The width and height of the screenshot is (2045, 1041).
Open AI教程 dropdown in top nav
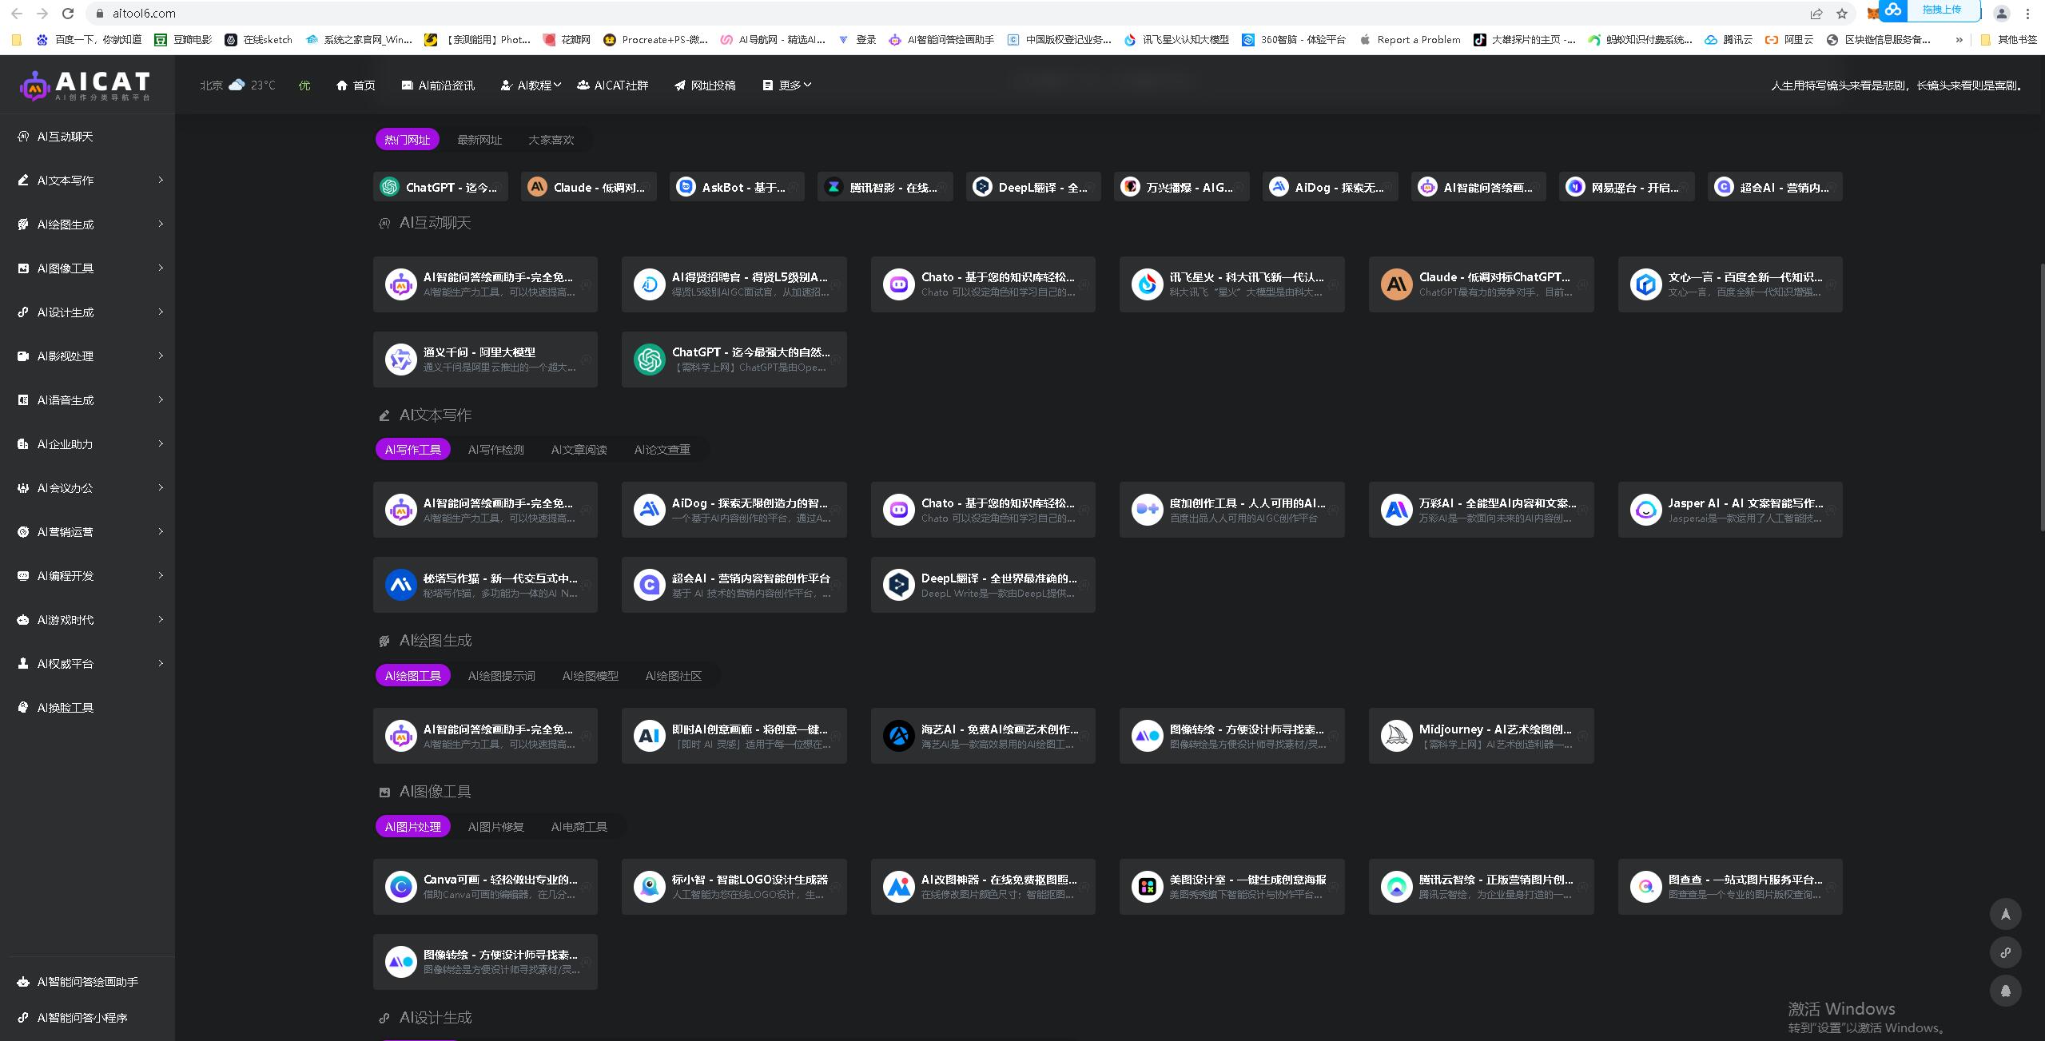pyautogui.click(x=531, y=85)
